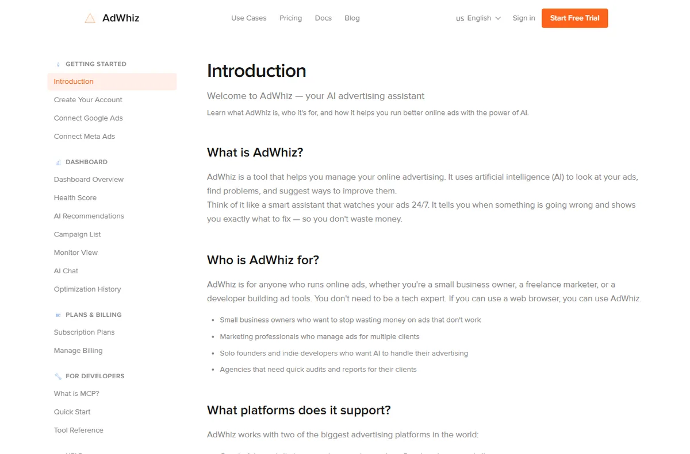The height and width of the screenshot is (454, 690).
Task: Open Connect Meta Ads page
Action: pos(85,137)
